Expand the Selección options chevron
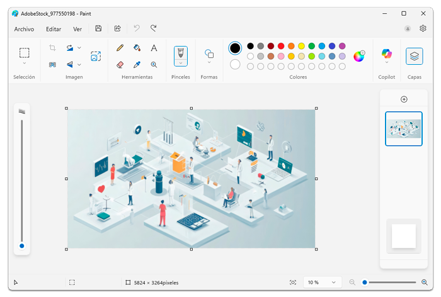441x297 pixels. [24, 63]
